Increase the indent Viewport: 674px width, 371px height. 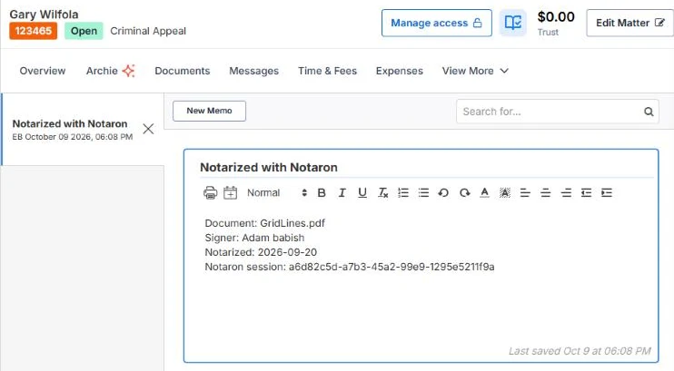(x=607, y=193)
